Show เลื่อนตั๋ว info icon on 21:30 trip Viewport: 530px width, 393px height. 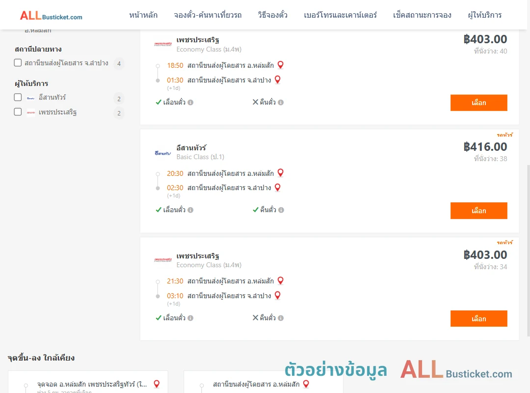click(x=190, y=318)
